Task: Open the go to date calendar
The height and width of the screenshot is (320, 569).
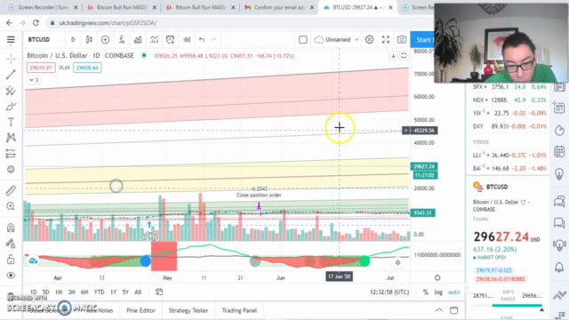Action: [x=159, y=292]
